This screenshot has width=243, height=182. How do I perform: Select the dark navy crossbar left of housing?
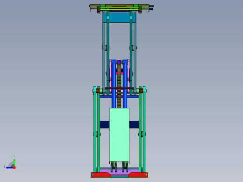point(105,125)
